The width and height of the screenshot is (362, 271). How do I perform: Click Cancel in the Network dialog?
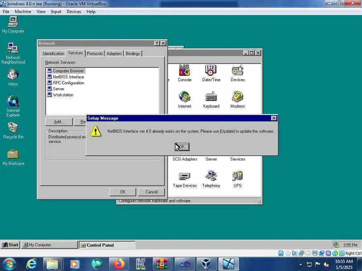click(x=151, y=192)
